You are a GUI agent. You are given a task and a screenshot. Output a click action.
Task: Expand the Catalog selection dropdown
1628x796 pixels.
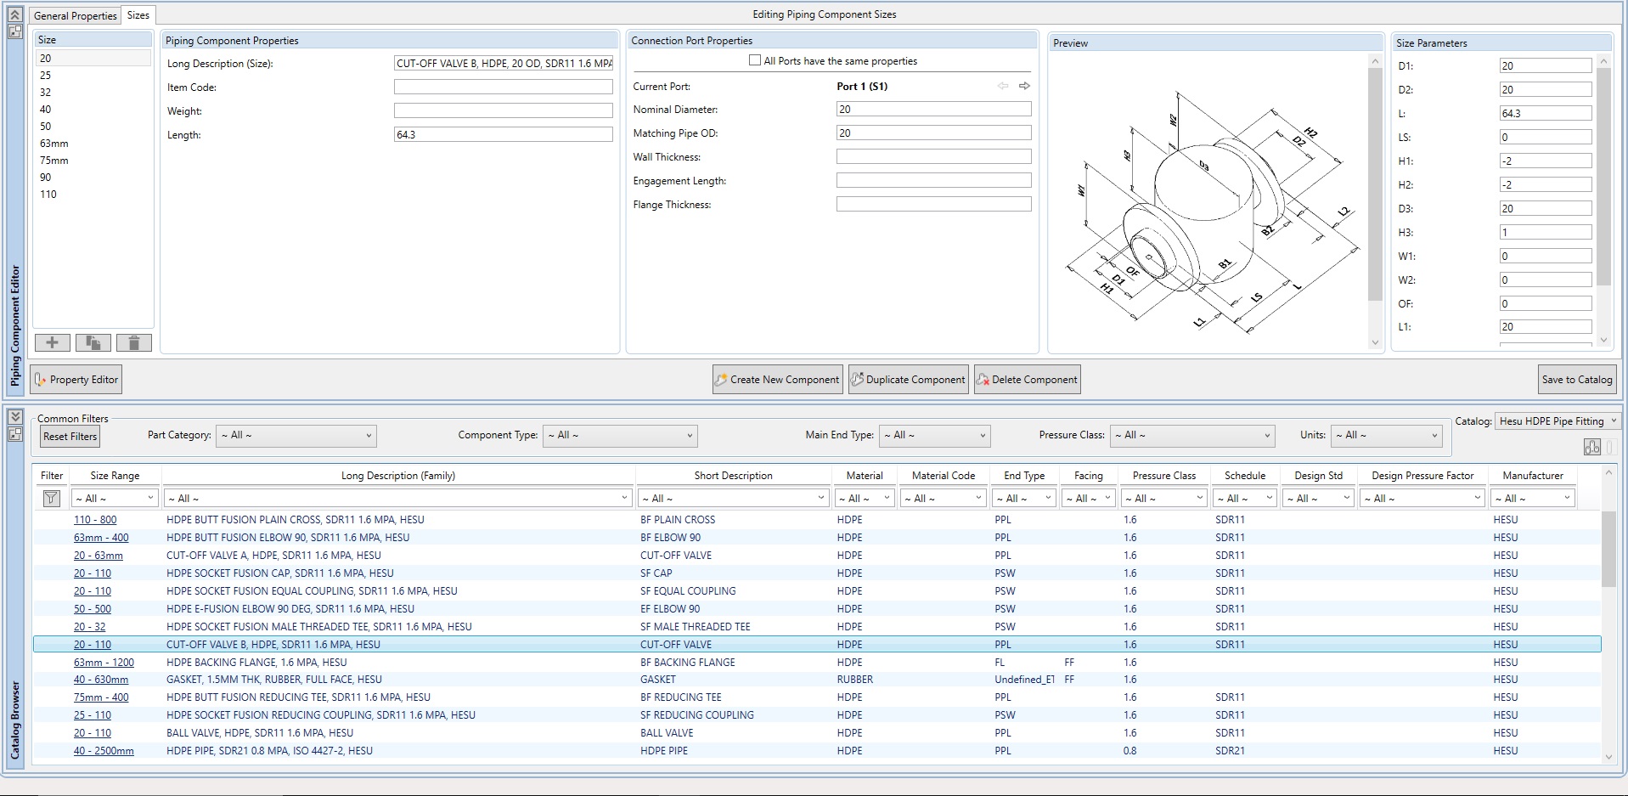pos(1557,421)
